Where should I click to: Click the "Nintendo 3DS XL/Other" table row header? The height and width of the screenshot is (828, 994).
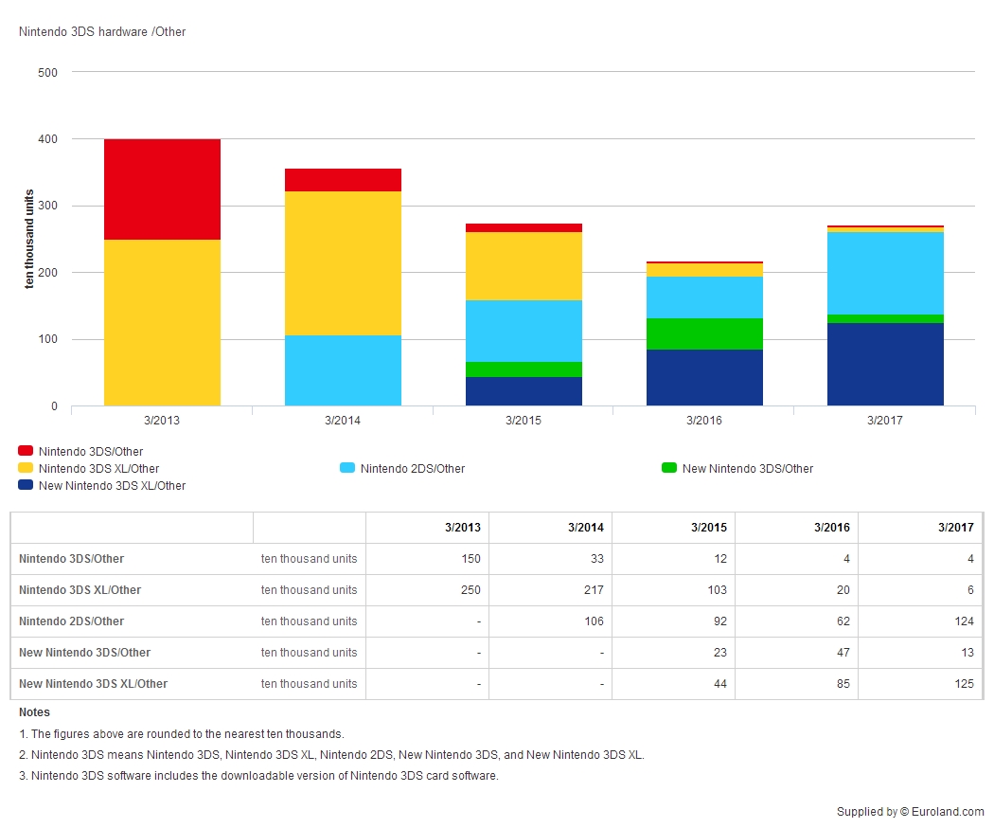coord(80,590)
